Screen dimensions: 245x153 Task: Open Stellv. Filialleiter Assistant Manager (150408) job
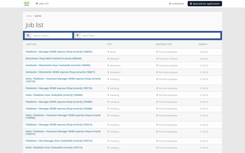[x=63, y=117]
